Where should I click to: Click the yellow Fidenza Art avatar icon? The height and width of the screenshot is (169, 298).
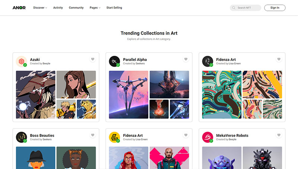114,137
